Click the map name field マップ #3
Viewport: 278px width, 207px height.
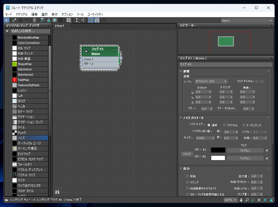click(x=226, y=64)
